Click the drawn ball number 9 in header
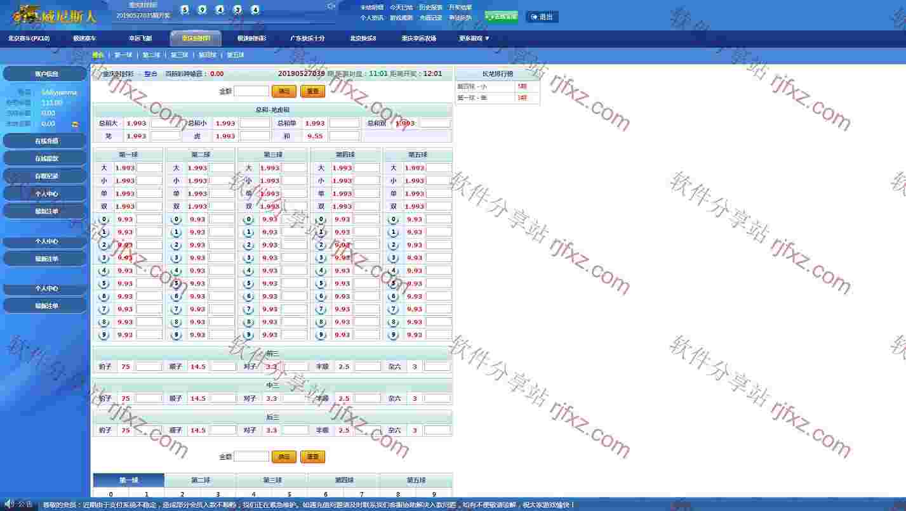906x511 pixels. 203,10
